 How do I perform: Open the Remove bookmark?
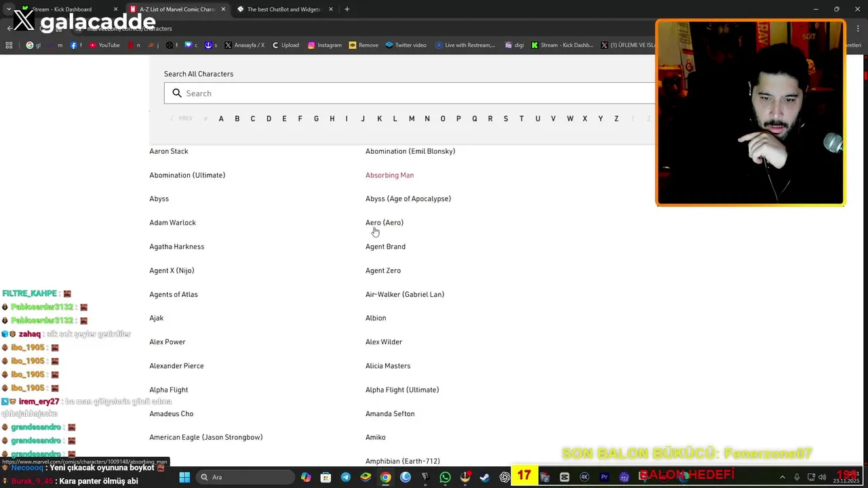[363, 45]
